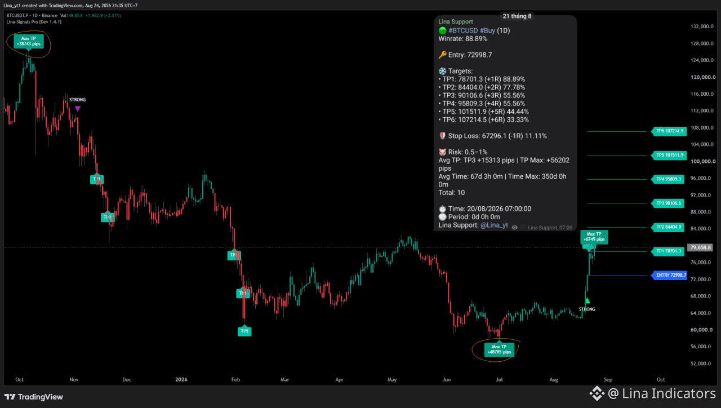
Task: Select the TP4 95809.3 level label
Action: (x=667, y=179)
